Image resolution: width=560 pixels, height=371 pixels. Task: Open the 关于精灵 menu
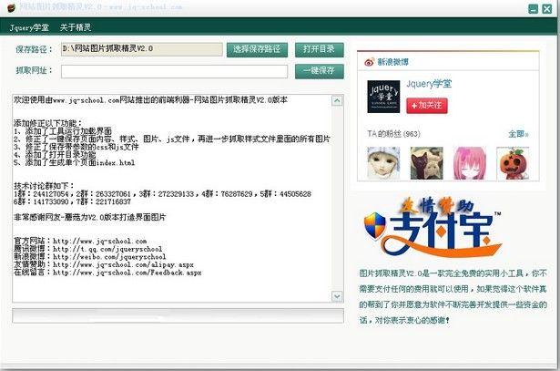pyautogui.click(x=76, y=27)
